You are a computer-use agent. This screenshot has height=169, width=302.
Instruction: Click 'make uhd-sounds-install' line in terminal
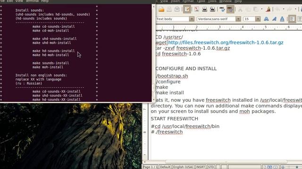click(x=55, y=38)
